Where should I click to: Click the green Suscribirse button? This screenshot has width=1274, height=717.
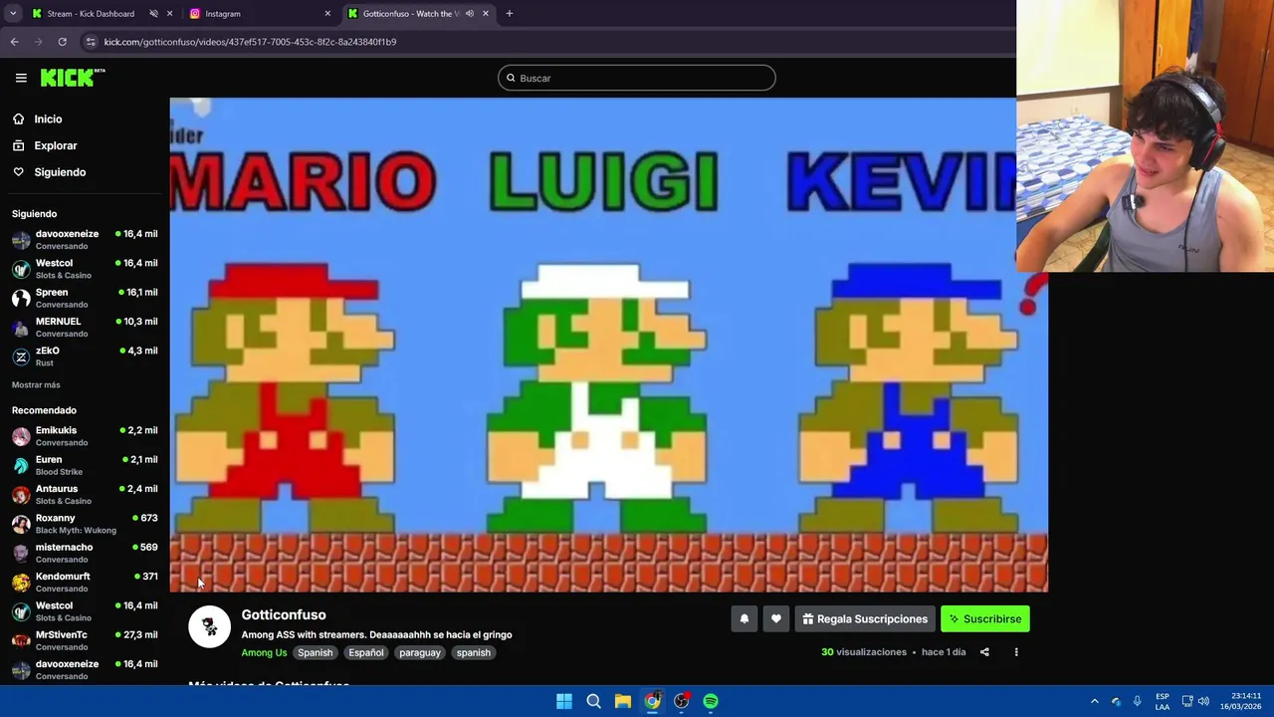tap(985, 618)
